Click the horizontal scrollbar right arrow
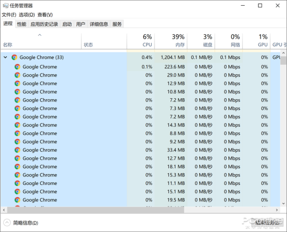The height and width of the screenshot is (232, 287). [277, 210]
